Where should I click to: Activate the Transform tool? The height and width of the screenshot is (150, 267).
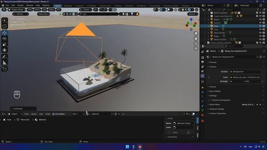[5, 50]
